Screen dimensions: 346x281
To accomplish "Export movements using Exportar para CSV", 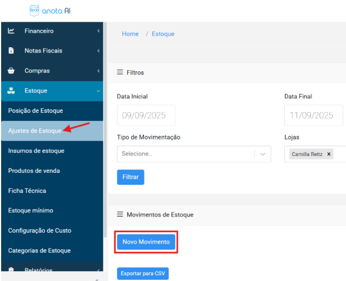I will point(143,274).
